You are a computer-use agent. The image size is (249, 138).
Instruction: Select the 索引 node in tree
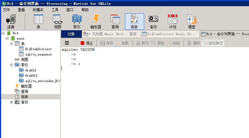click(25, 65)
